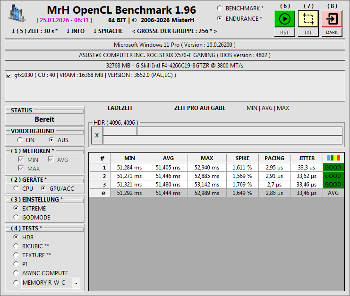The height and width of the screenshot is (296, 350).
Task: Choose CPU as the device
Action: pos(16,188)
